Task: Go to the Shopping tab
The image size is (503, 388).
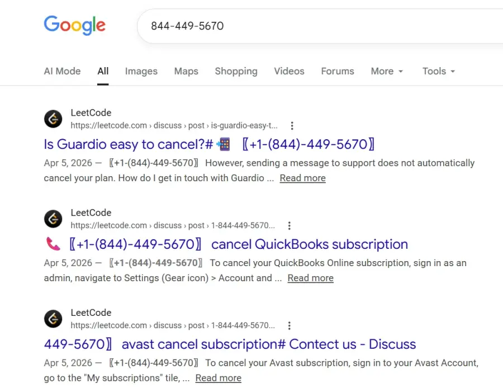Action: (236, 72)
